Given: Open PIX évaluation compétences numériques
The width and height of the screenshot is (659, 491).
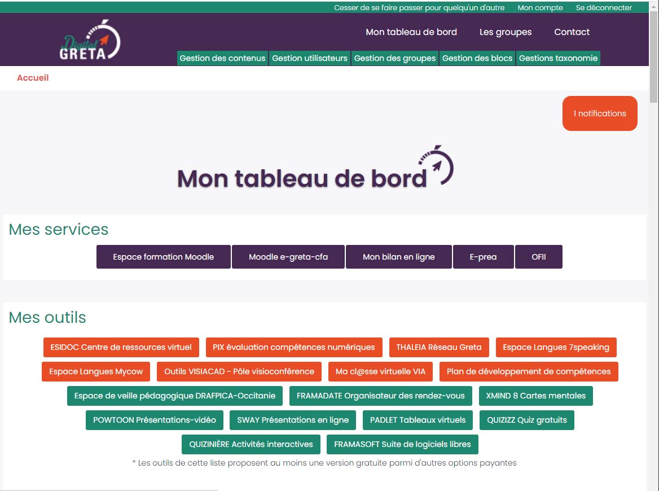Looking at the screenshot, I should (x=294, y=347).
